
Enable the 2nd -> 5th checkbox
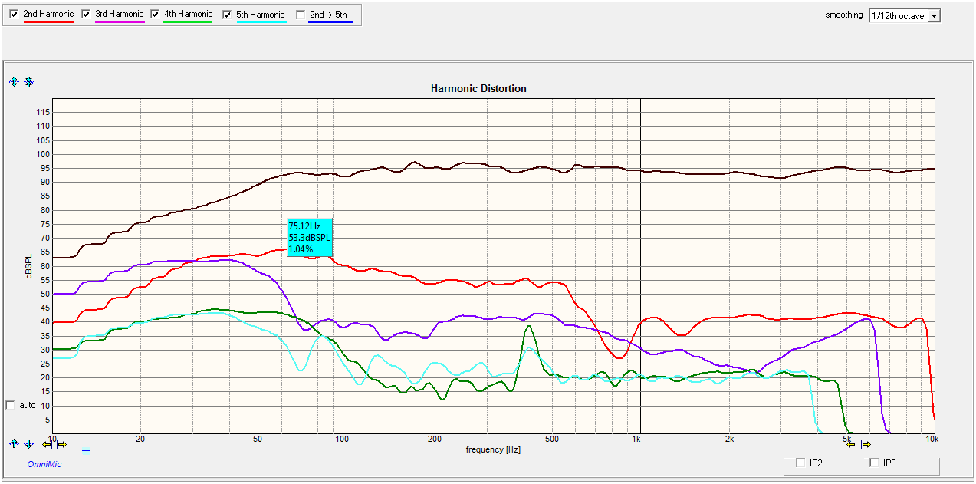(x=300, y=15)
